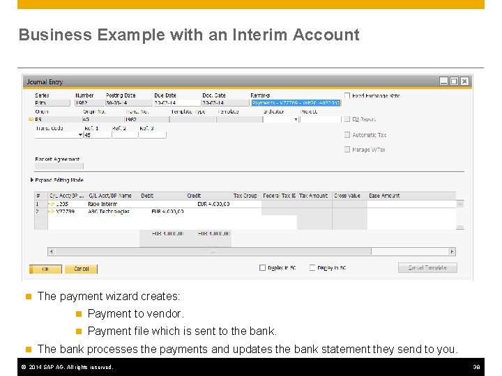Enable the Automatic Tax checkbox
This screenshot has width=502, height=376.
(x=347, y=134)
